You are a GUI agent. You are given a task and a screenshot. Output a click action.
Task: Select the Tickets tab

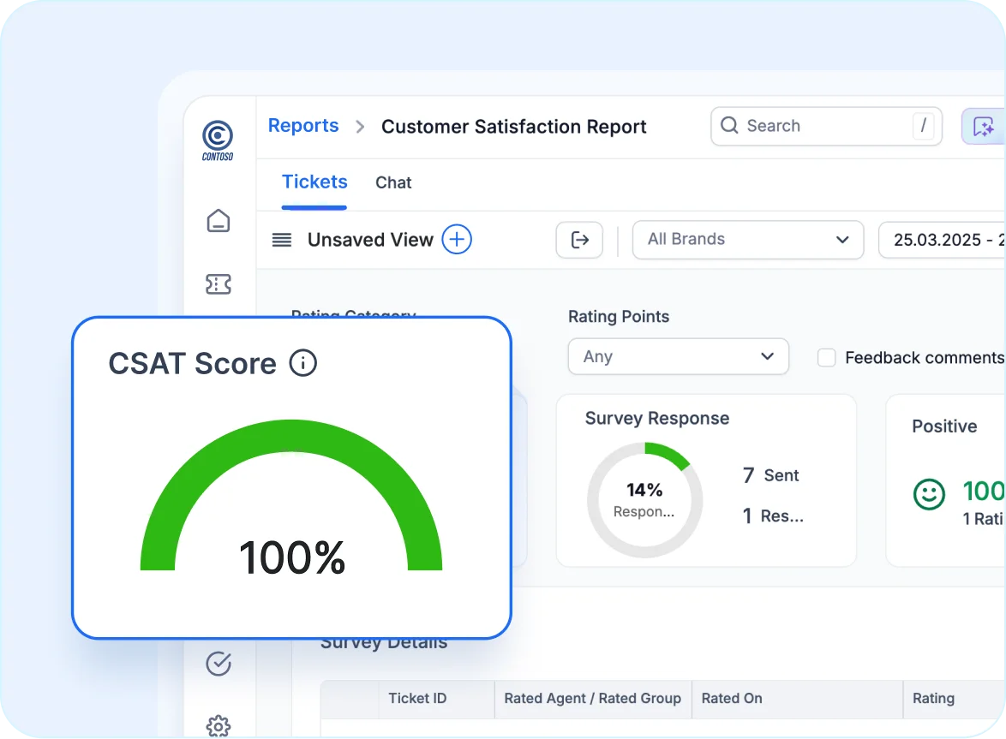coord(314,182)
